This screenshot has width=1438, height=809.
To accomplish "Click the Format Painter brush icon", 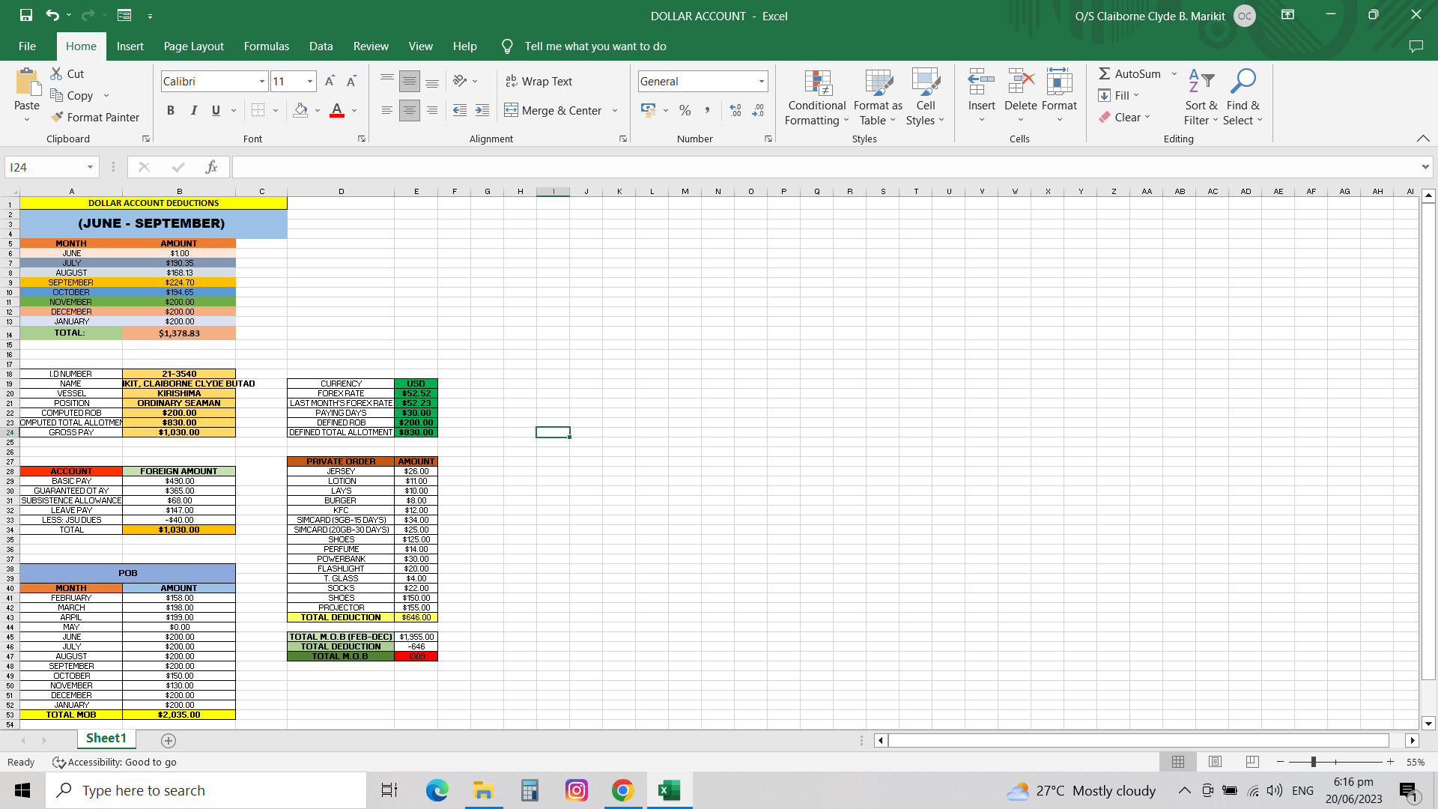I will point(57,118).
